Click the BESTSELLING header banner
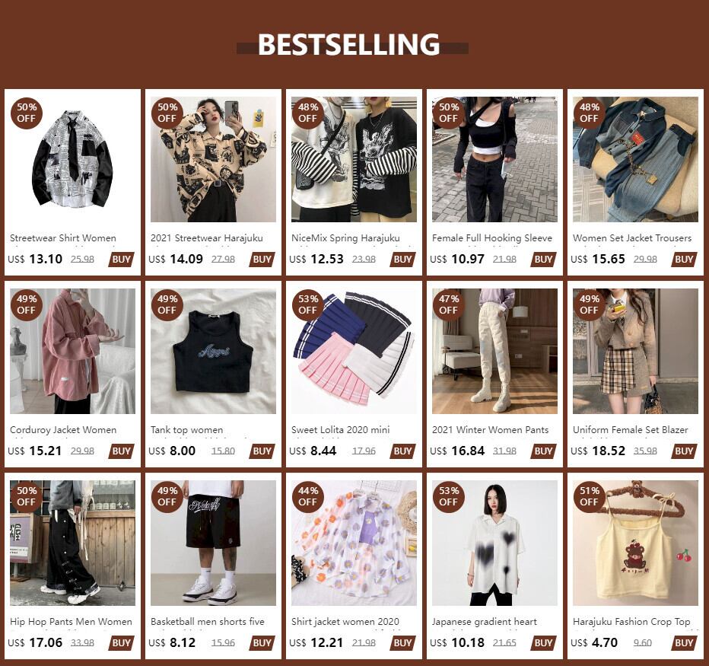The image size is (709, 666). point(353,44)
